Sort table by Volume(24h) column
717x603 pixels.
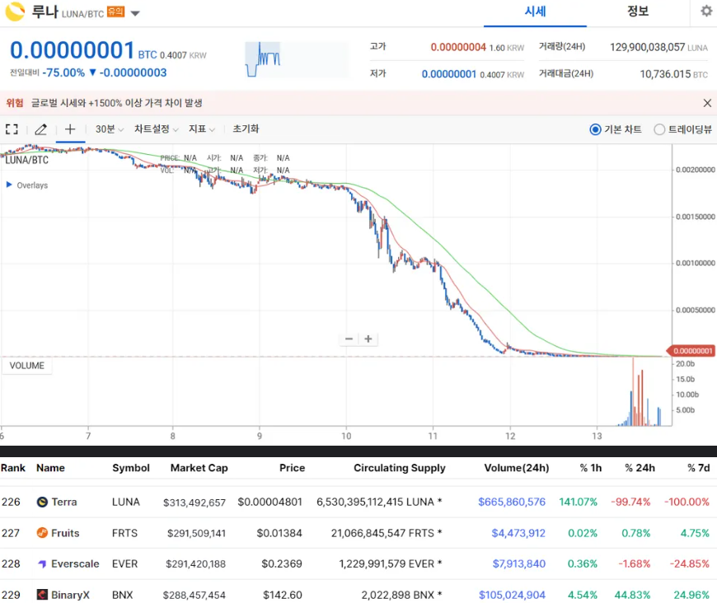516,468
